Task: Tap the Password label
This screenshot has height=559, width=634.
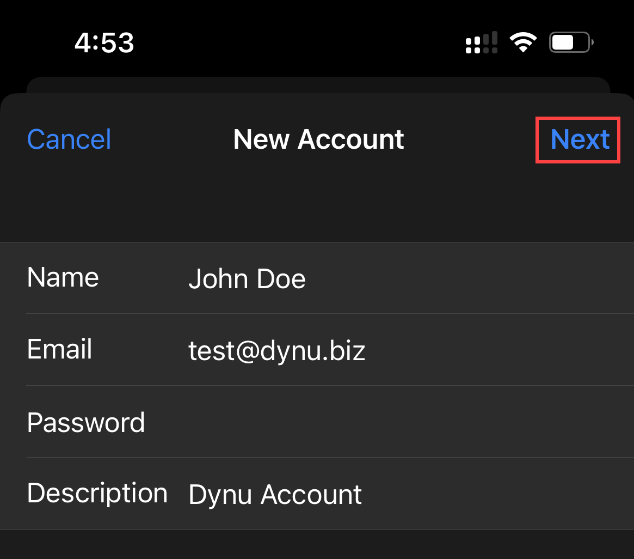Action: pyautogui.click(x=86, y=422)
